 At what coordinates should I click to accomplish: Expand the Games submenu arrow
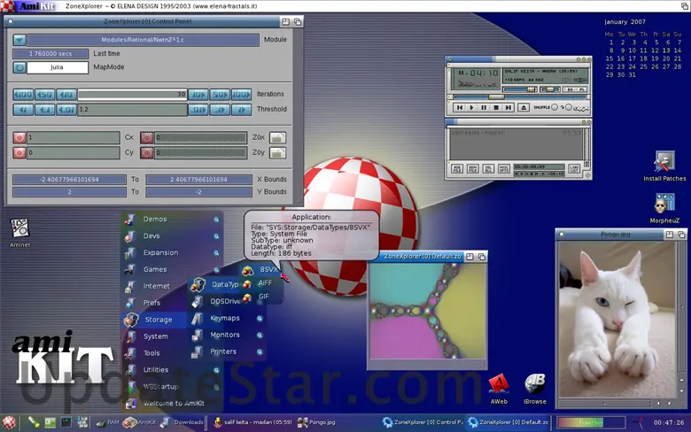216,269
